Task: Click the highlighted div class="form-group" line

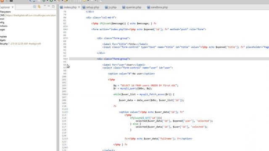Action: click(113, 59)
